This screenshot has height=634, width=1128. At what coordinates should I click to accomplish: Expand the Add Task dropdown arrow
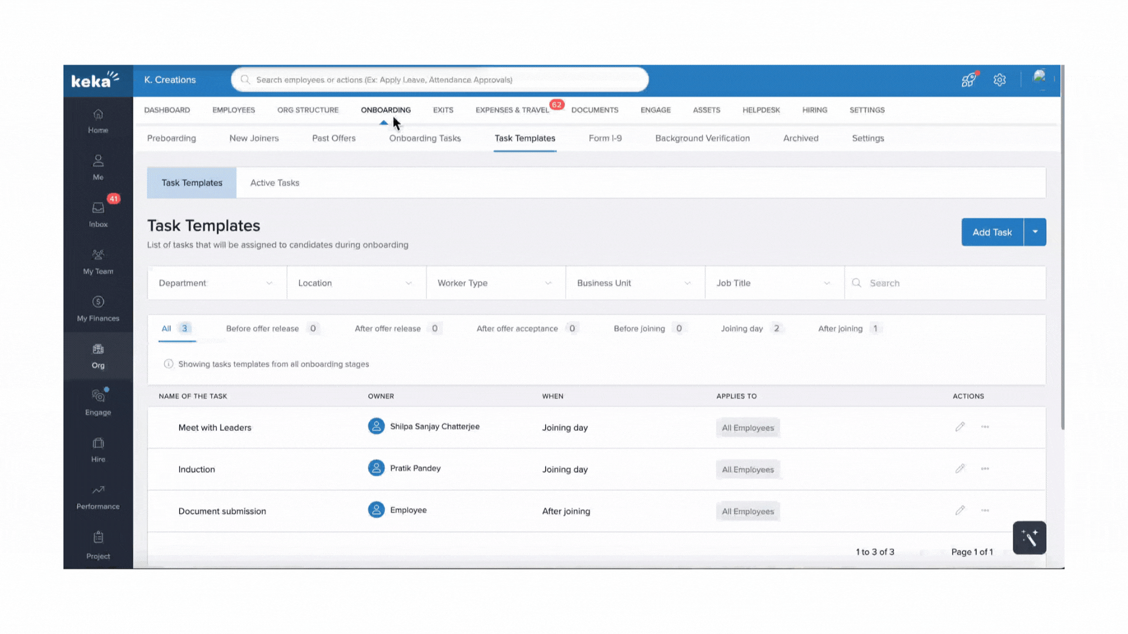click(x=1035, y=232)
